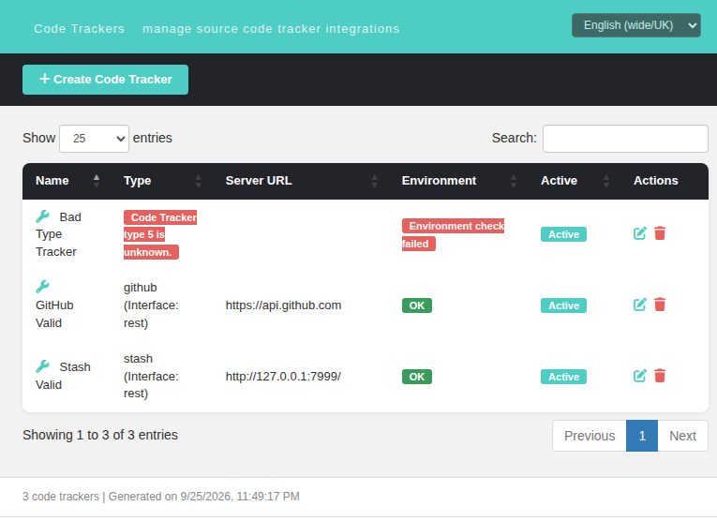The height and width of the screenshot is (521, 717).
Task: Click wrench icon for Bad Type Tracker
Action: click(42, 216)
